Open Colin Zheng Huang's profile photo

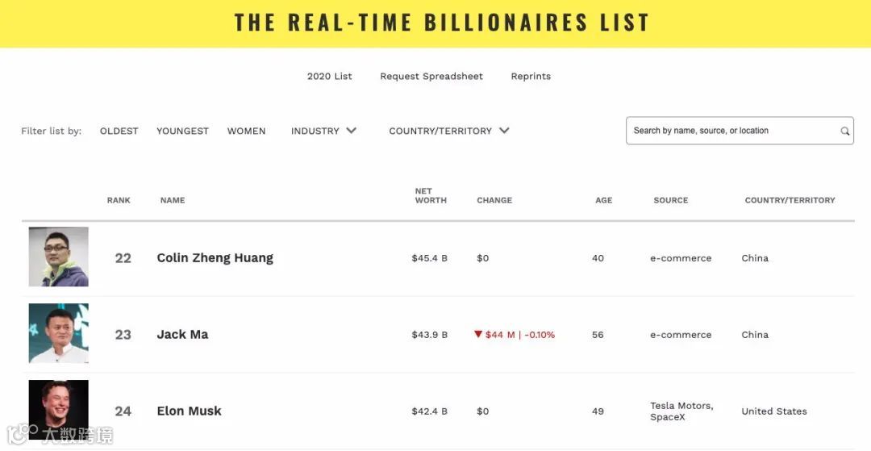click(x=59, y=257)
